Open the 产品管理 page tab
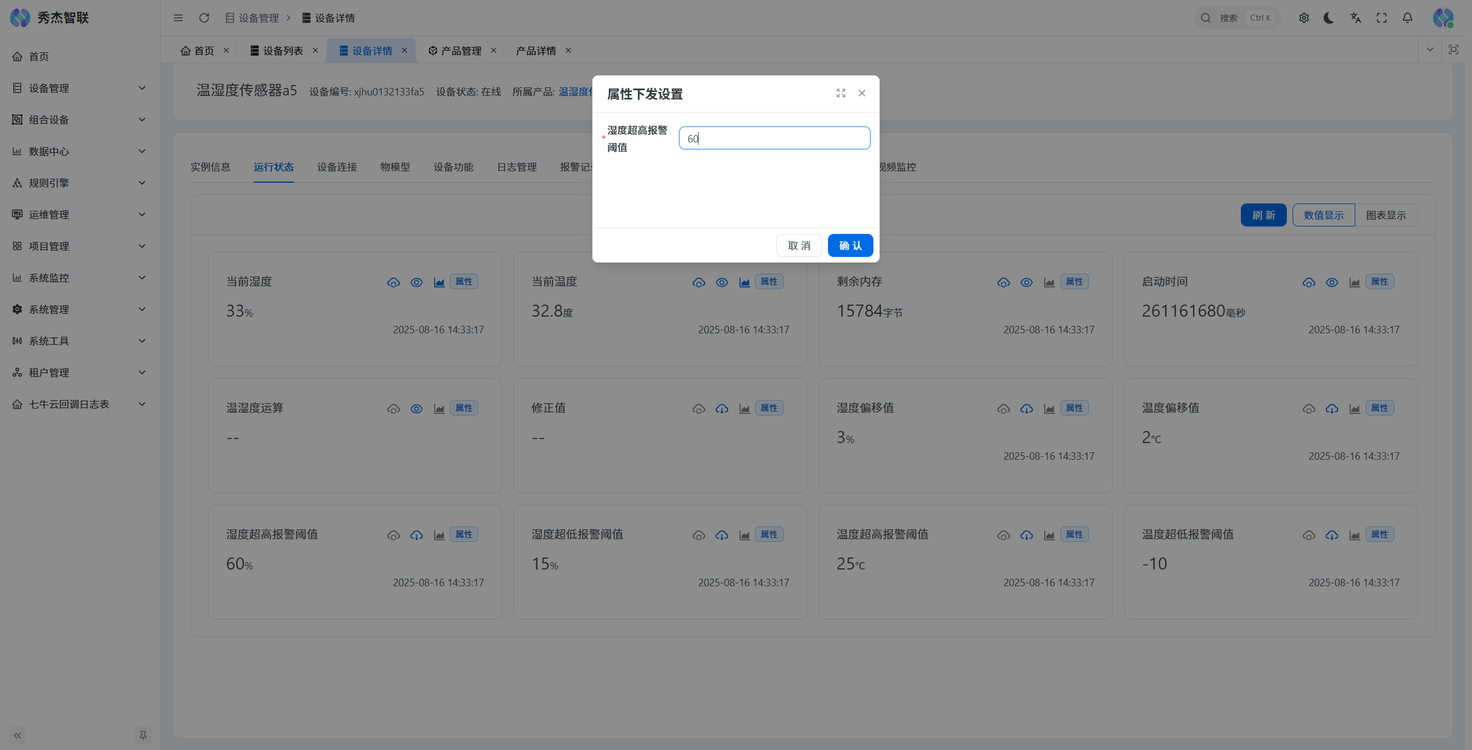The image size is (1472, 750). click(x=461, y=51)
